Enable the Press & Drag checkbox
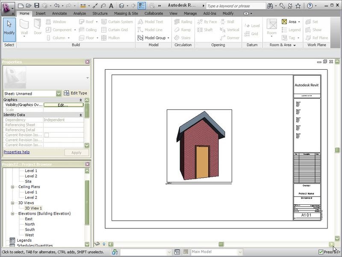The height and width of the screenshot is (257, 342). pyautogui.click(x=320, y=252)
